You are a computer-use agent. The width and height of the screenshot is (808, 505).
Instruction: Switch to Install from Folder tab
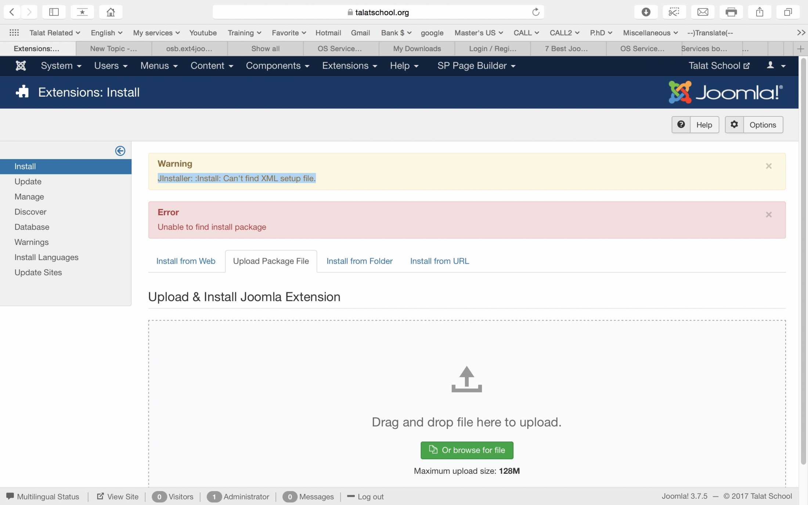360,261
